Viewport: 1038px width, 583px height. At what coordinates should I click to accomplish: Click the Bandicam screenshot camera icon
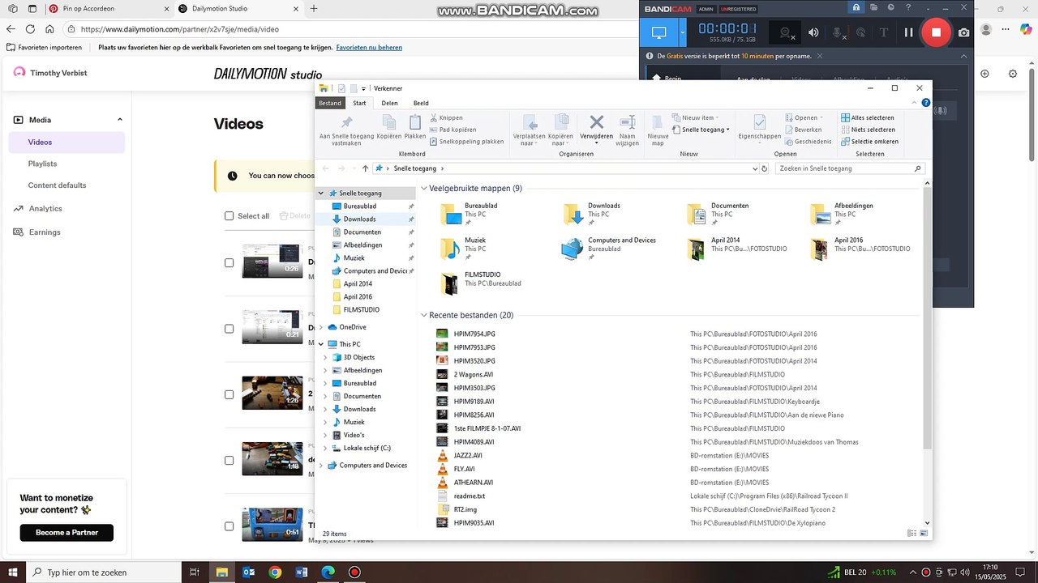pyautogui.click(x=963, y=32)
